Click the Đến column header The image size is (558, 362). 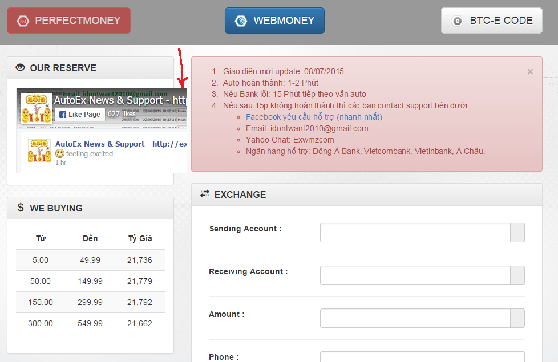pyautogui.click(x=90, y=238)
